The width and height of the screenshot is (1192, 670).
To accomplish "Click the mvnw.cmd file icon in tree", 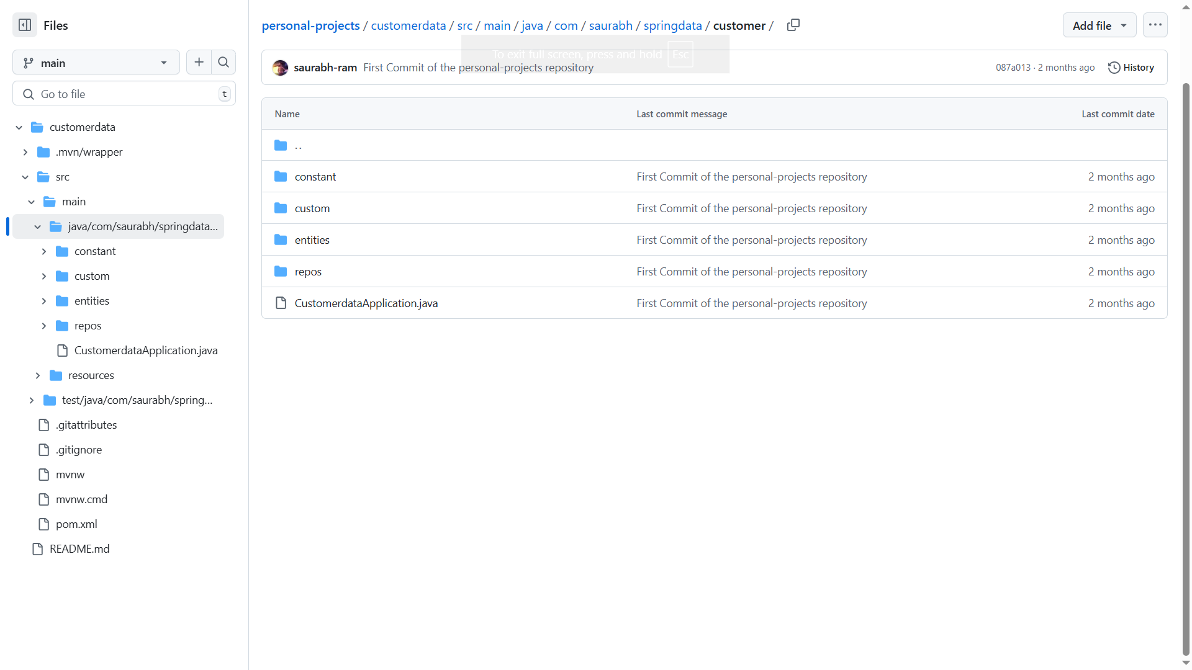I will coord(44,499).
